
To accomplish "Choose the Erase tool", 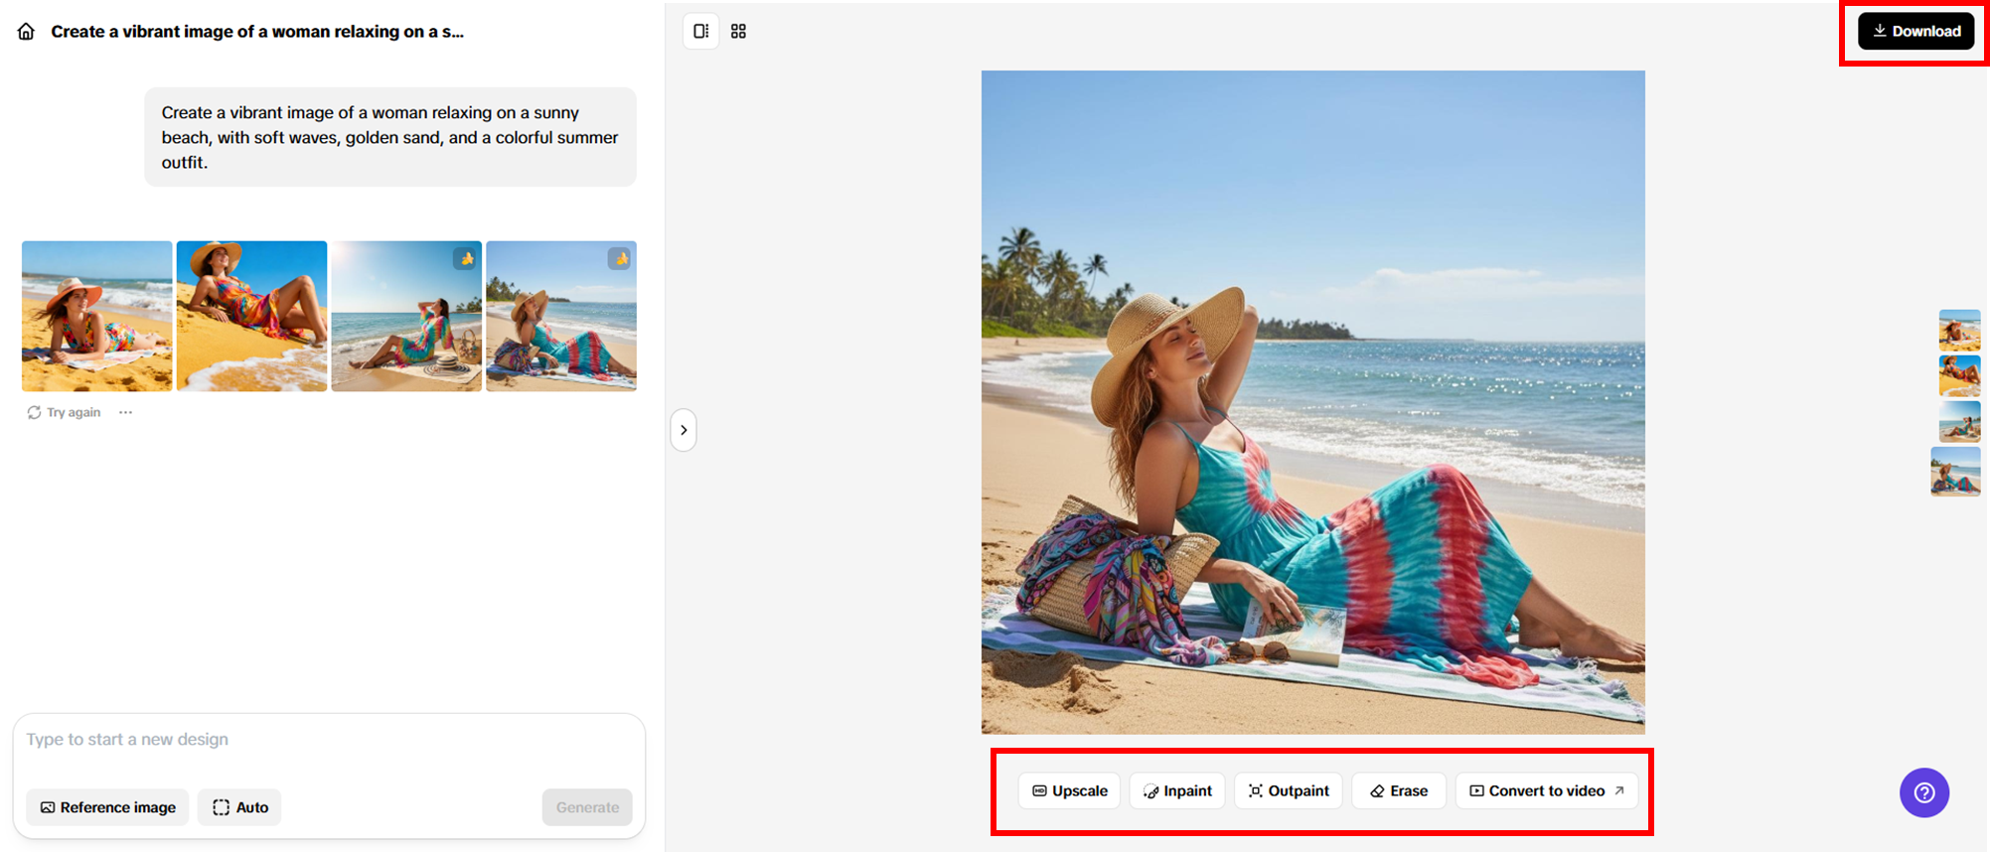I will pos(1398,790).
